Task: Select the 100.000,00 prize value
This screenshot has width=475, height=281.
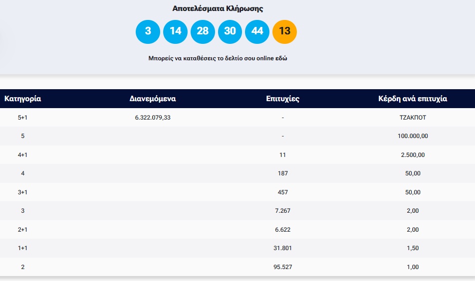Action: coord(413,136)
